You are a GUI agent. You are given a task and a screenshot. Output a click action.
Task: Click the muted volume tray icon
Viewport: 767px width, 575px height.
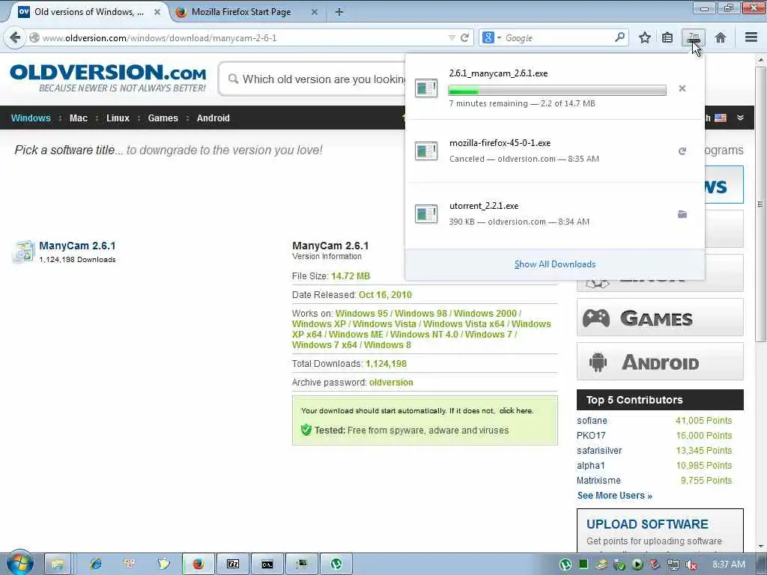[691, 565]
